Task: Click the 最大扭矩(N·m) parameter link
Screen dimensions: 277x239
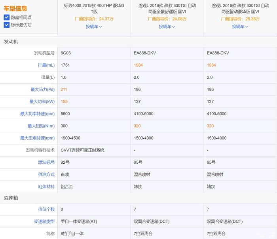Action: (x=41, y=126)
